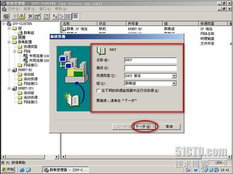Screen dimensions: 233x174
Task: Click 文件共享 resource type cell
Action: click(x=207, y=44)
